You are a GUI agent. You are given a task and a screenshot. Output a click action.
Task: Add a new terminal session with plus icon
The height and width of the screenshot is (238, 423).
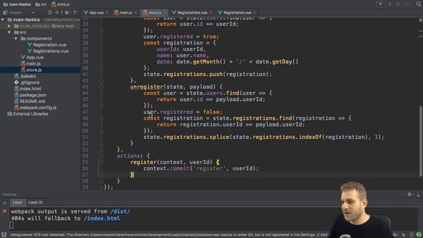(5, 203)
